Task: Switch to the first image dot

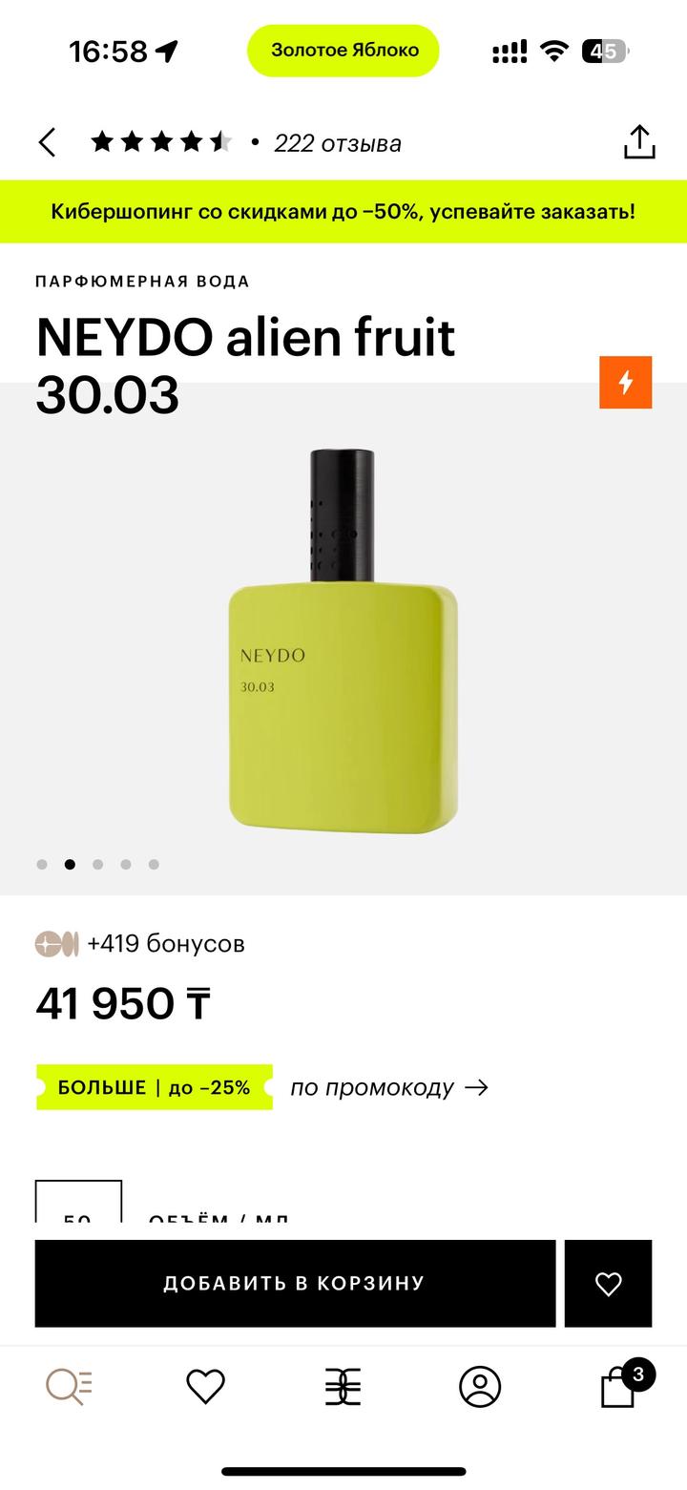Action: 42,865
